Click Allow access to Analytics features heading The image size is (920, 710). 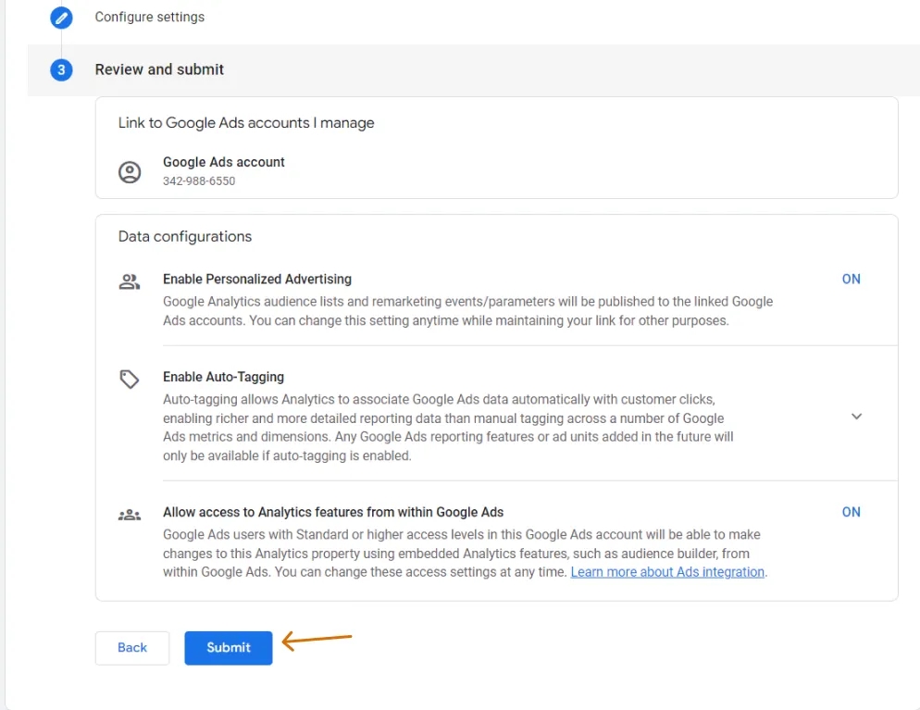[x=333, y=512]
